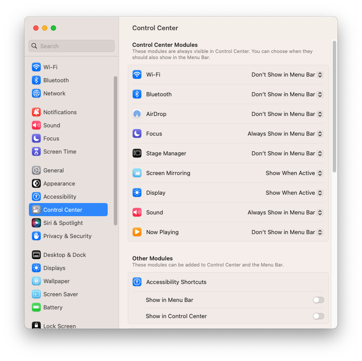Click the Desktop & Dock icon
This screenshot has width=362, height=361.
tap(36, 255)
